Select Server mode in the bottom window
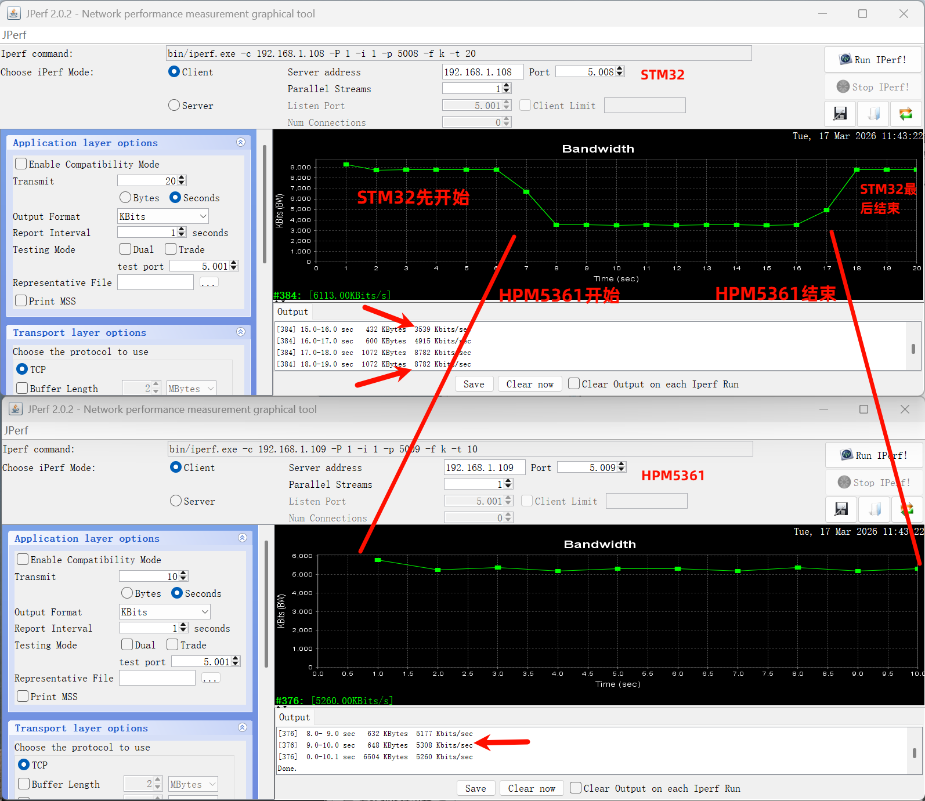The width and height of the screenshot is (925, 801). pos(176,501)
